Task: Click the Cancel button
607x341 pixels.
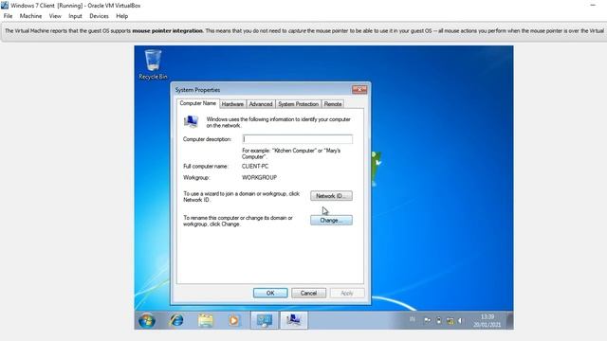Action: pyautogui.click(x=308, y=293)
